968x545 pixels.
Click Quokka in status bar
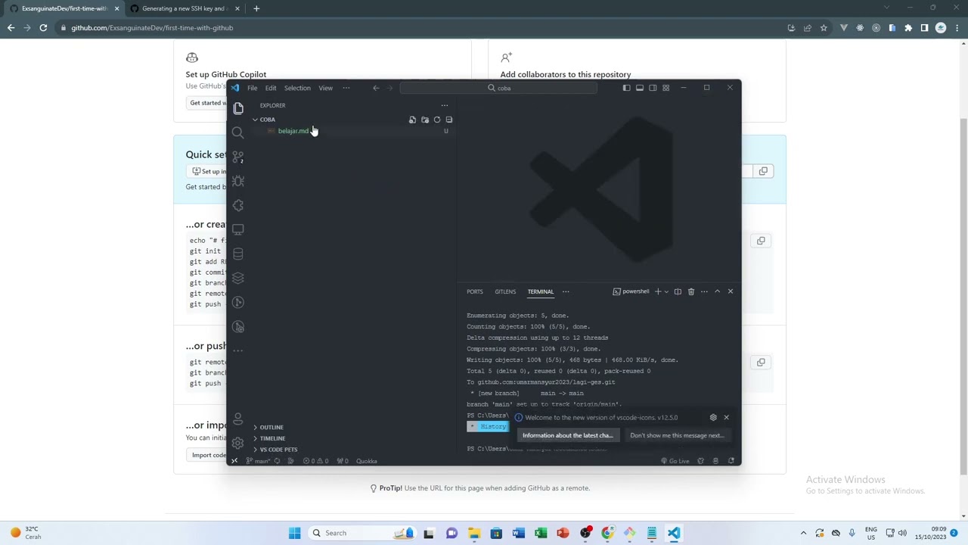(x=367, y=461)
